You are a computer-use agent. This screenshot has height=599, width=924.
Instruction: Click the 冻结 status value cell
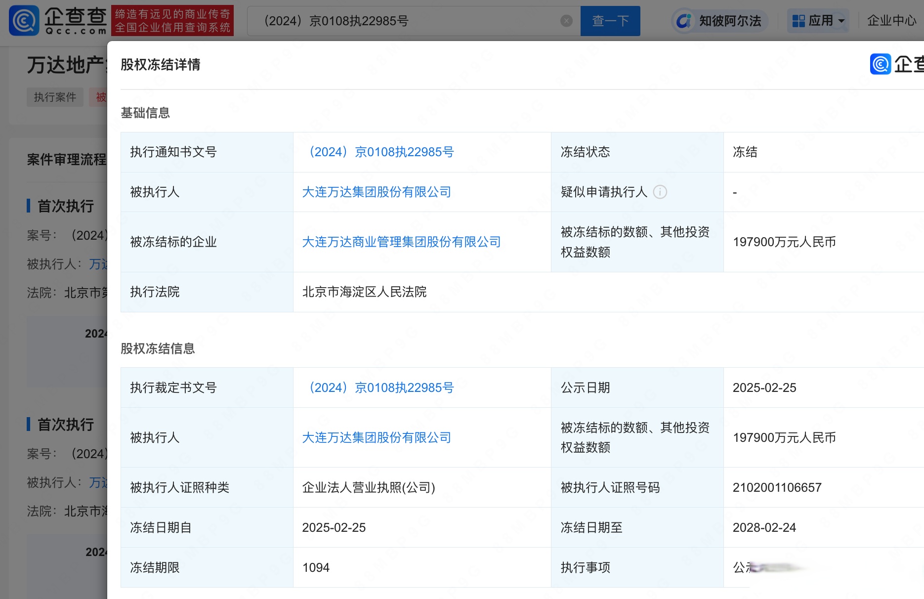coord(824,152)
